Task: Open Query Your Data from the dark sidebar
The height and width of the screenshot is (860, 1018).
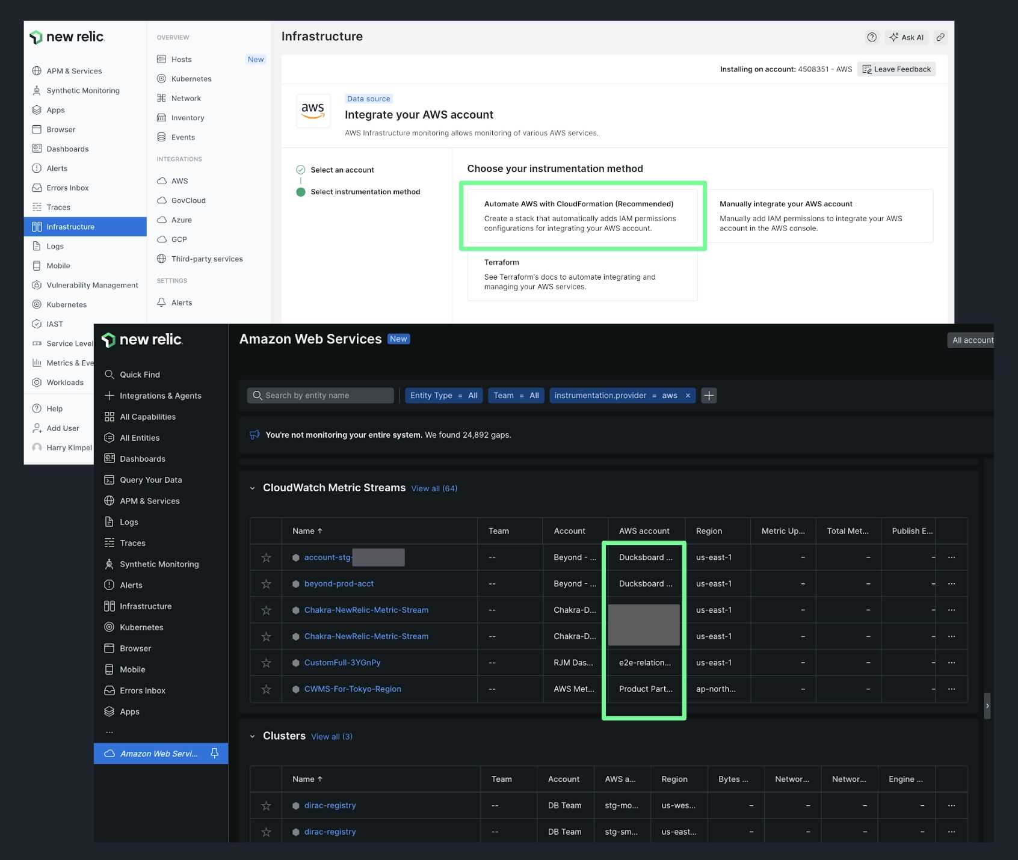Action: coord(150,479)
